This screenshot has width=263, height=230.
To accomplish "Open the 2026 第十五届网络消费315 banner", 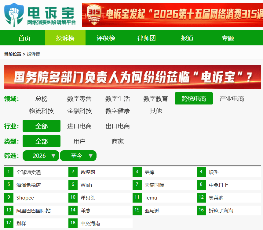I will pos(172,15).
